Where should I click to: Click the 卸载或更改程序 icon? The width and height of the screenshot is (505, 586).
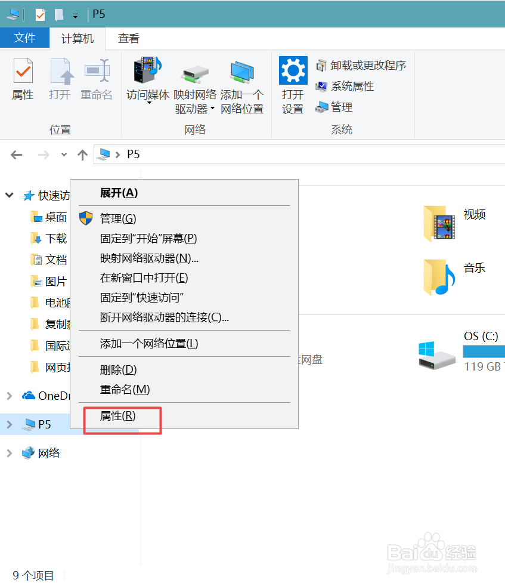pyautogui.click(x=361, y=65)
